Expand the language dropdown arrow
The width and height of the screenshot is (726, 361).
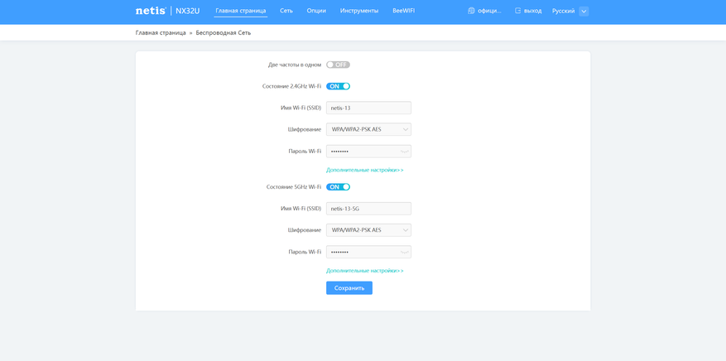pyautogui.click(x=584, y=11)
